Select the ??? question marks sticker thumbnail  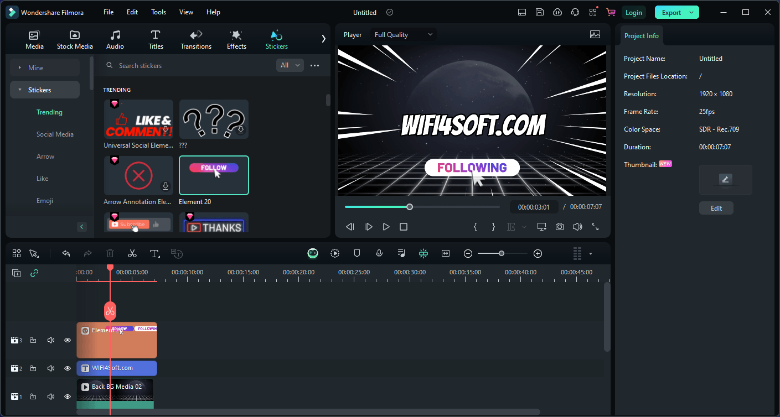coord(214,119)
